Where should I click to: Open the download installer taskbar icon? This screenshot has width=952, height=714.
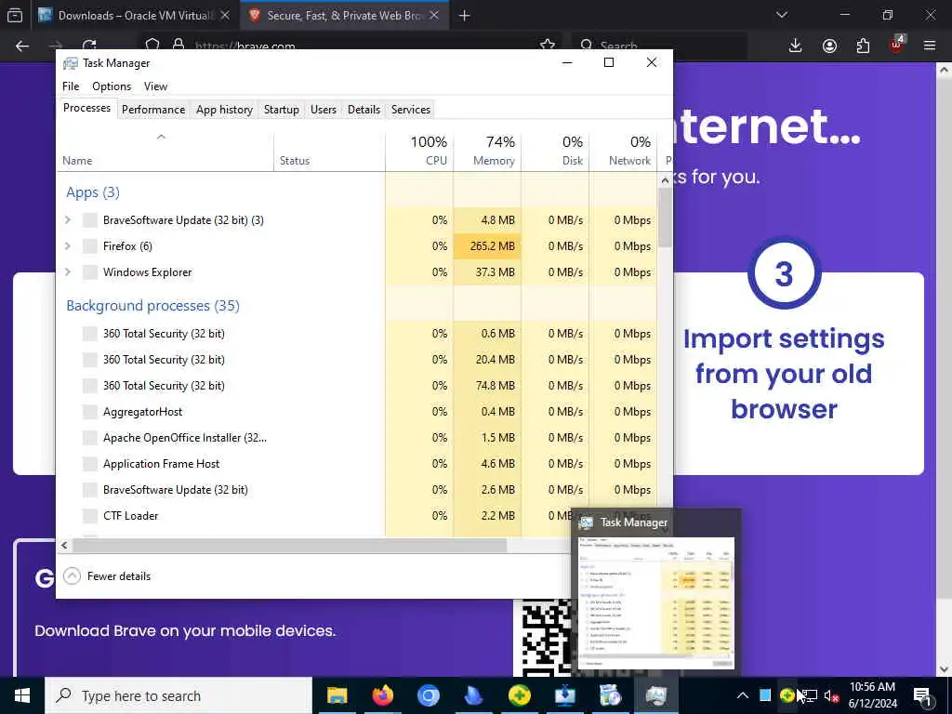[564, 695]
